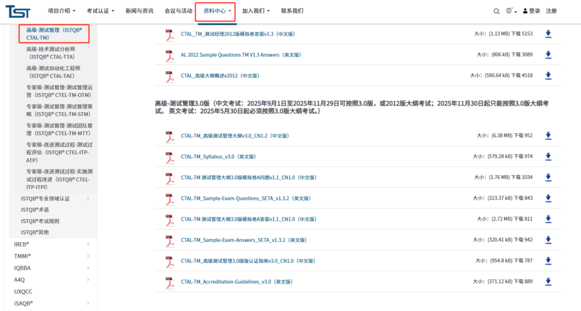
Task: Click the user icon next to 登录
Action: pyautogui.click(x=525, y=11)
